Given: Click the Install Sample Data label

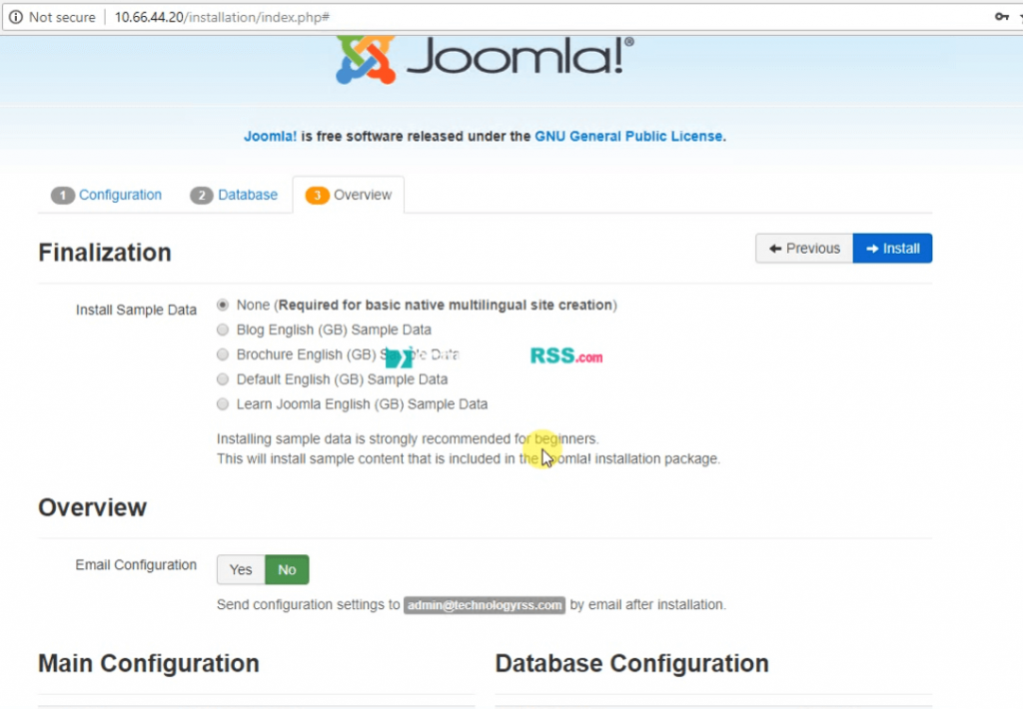Looking at the screenshot, I should coord(136,310).
